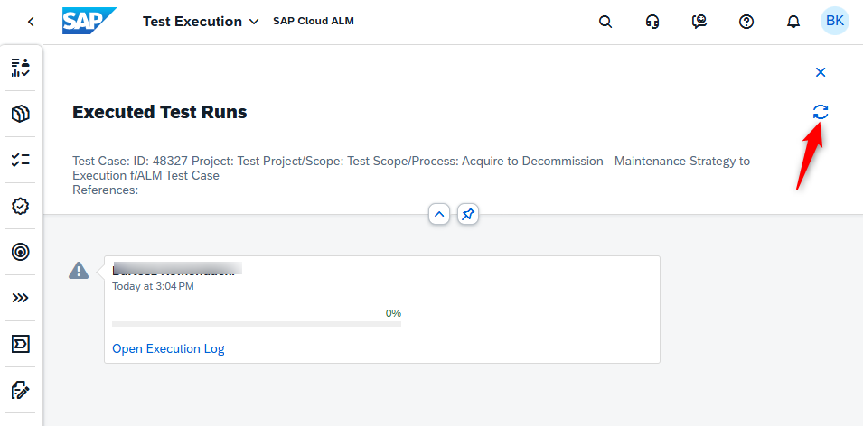Click the 0% test run progress bar
The height and width of the screenshot is (426, 863).
pyautogui.click(x=257, y=324)
